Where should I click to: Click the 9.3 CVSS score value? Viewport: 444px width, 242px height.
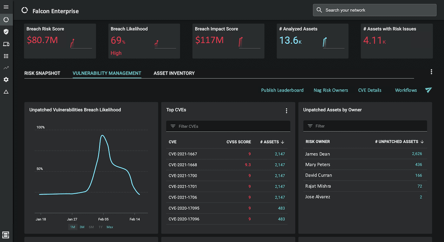click(248, 165)
